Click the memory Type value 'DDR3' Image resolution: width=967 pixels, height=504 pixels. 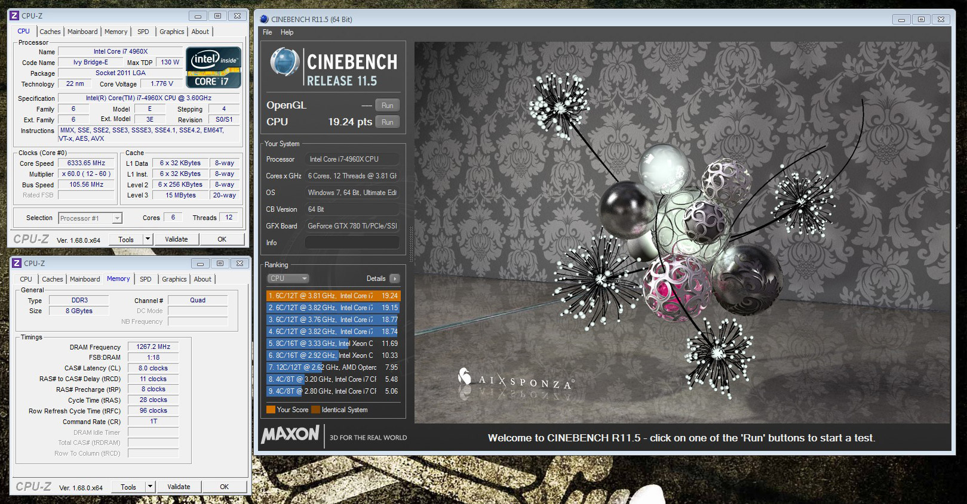[79, 300]
